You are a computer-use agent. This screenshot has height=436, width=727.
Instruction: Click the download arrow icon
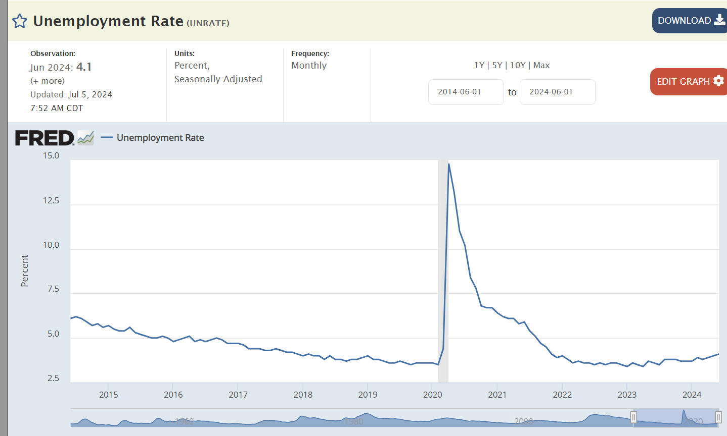tap(719, 20)
